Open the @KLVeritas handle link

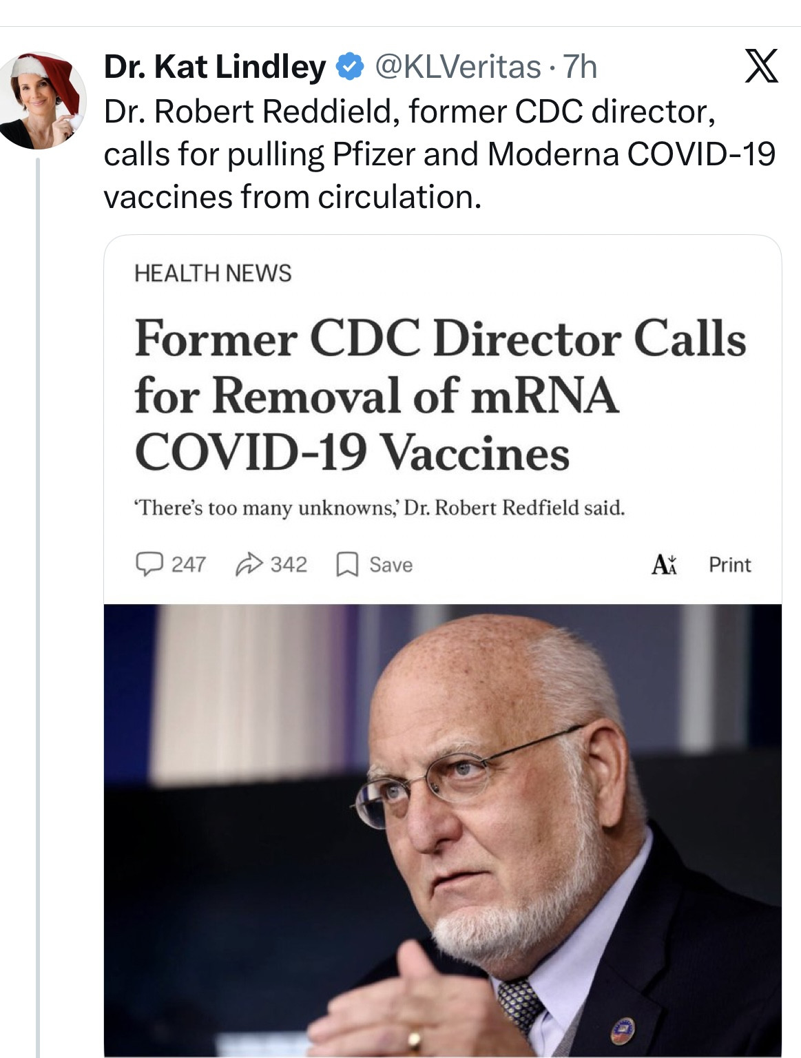click(x=457, y=67)
